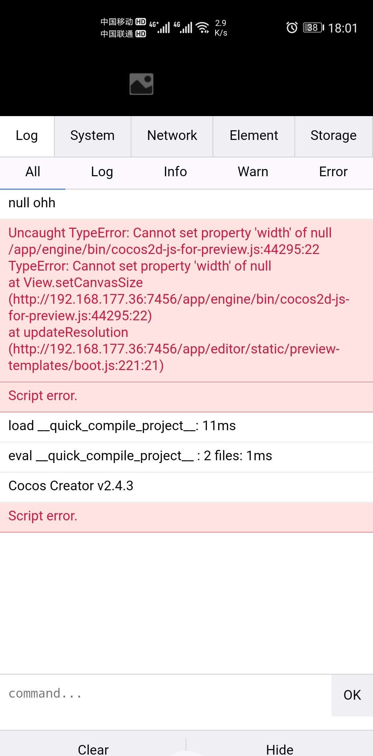Focus the command input field
Screen dimensions: 373x756
tap(166, 694)
